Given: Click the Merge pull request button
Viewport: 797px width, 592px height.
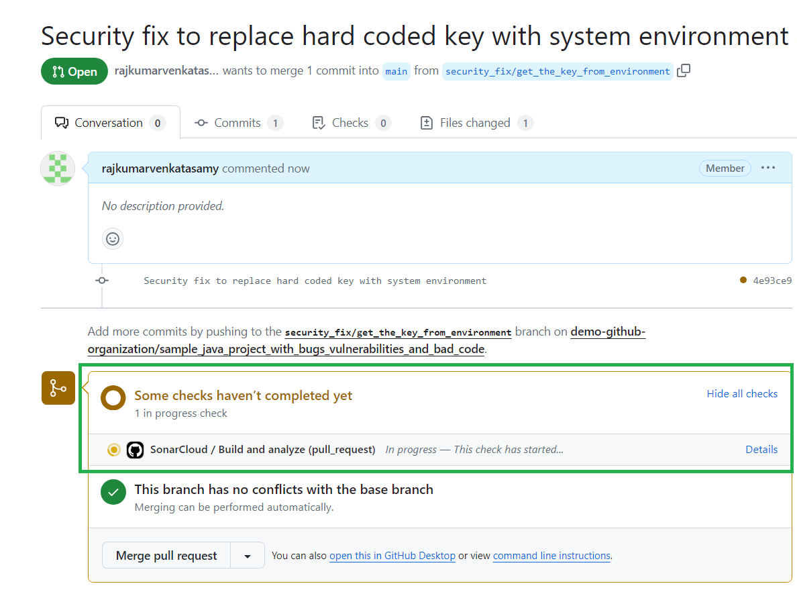Looking at the screenshot, I should click(166, 555).
